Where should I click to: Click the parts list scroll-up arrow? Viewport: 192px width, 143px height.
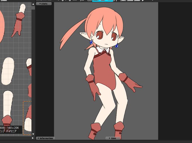click(x=33, y=4)
